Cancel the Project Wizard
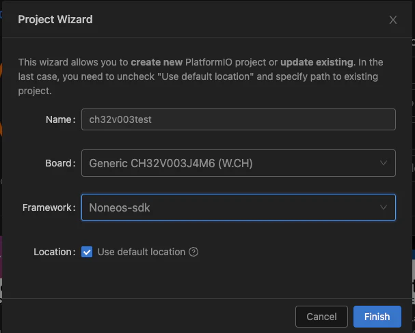Viewport: 415px width, 333px height. pos(321,317)
